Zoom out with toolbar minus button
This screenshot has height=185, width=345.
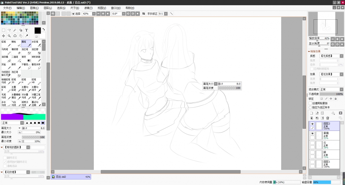98,14
